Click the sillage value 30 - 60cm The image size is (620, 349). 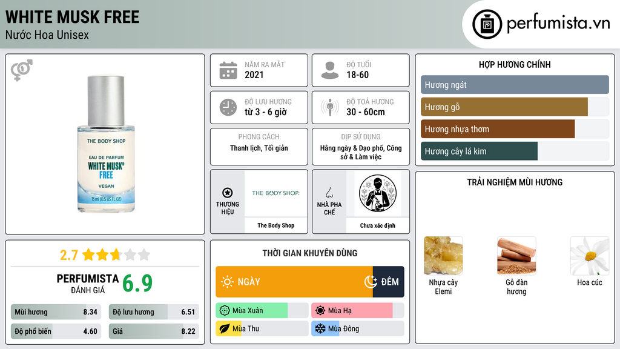[366, 112]
